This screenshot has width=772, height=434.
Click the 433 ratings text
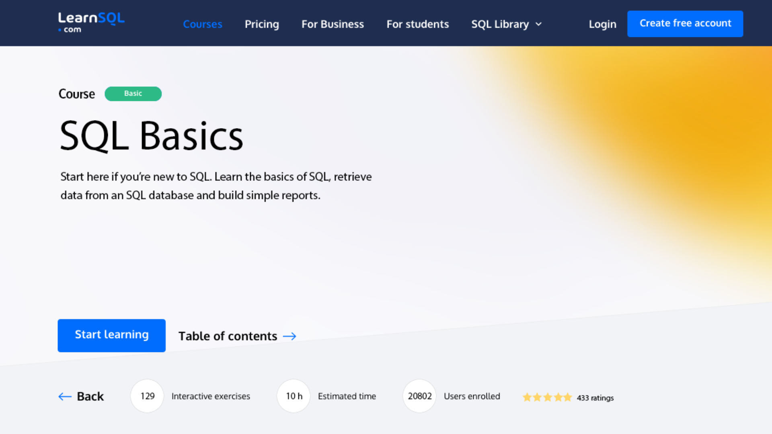(595, 398)
